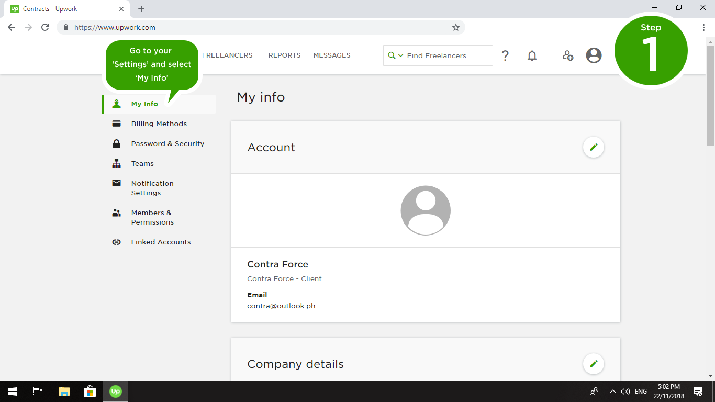The image size is (715, 402).
Task: Click the Find Freelancers search field
Action: tap(448, 55)
